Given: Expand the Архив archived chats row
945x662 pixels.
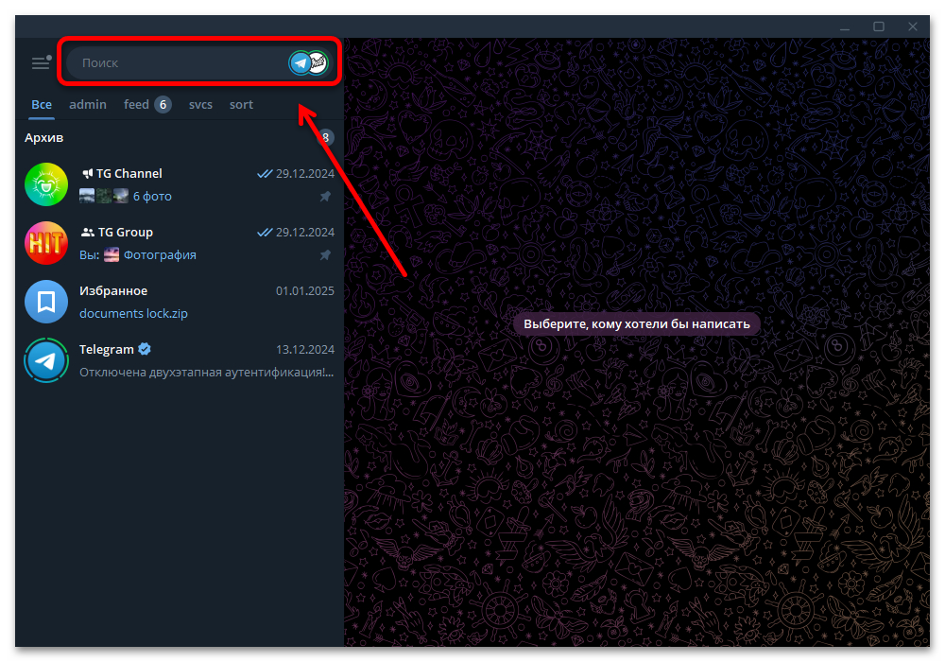Looking at the screenshot, I should [x=180, y=137].
